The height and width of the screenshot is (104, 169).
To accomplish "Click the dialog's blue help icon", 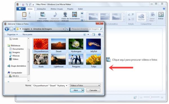I will tap(99, 34).
